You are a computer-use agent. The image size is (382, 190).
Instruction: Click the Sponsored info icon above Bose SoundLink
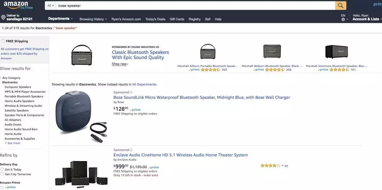(x=131, y=92)
